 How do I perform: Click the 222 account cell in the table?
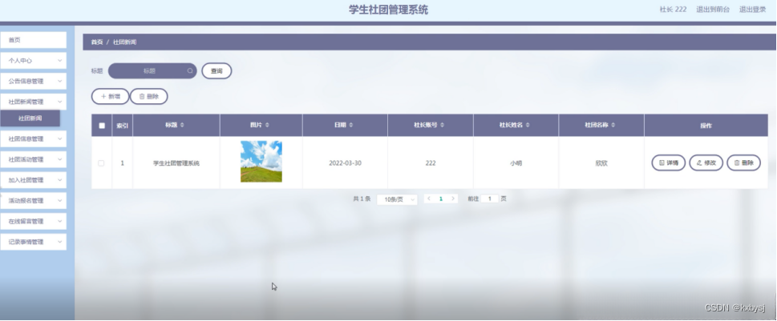point(430,163)
